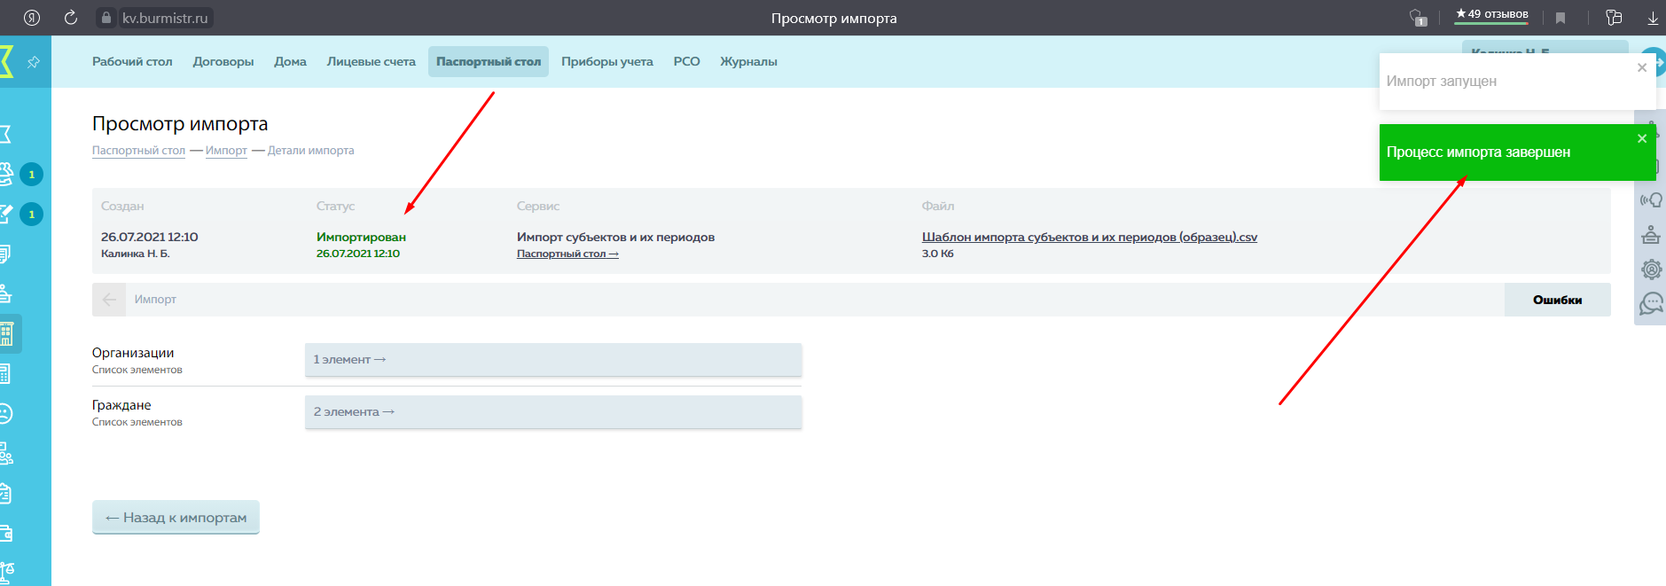Open the Паспортный стол → service link
Screen dimensions: 1666x586
(x=567, y=254)
